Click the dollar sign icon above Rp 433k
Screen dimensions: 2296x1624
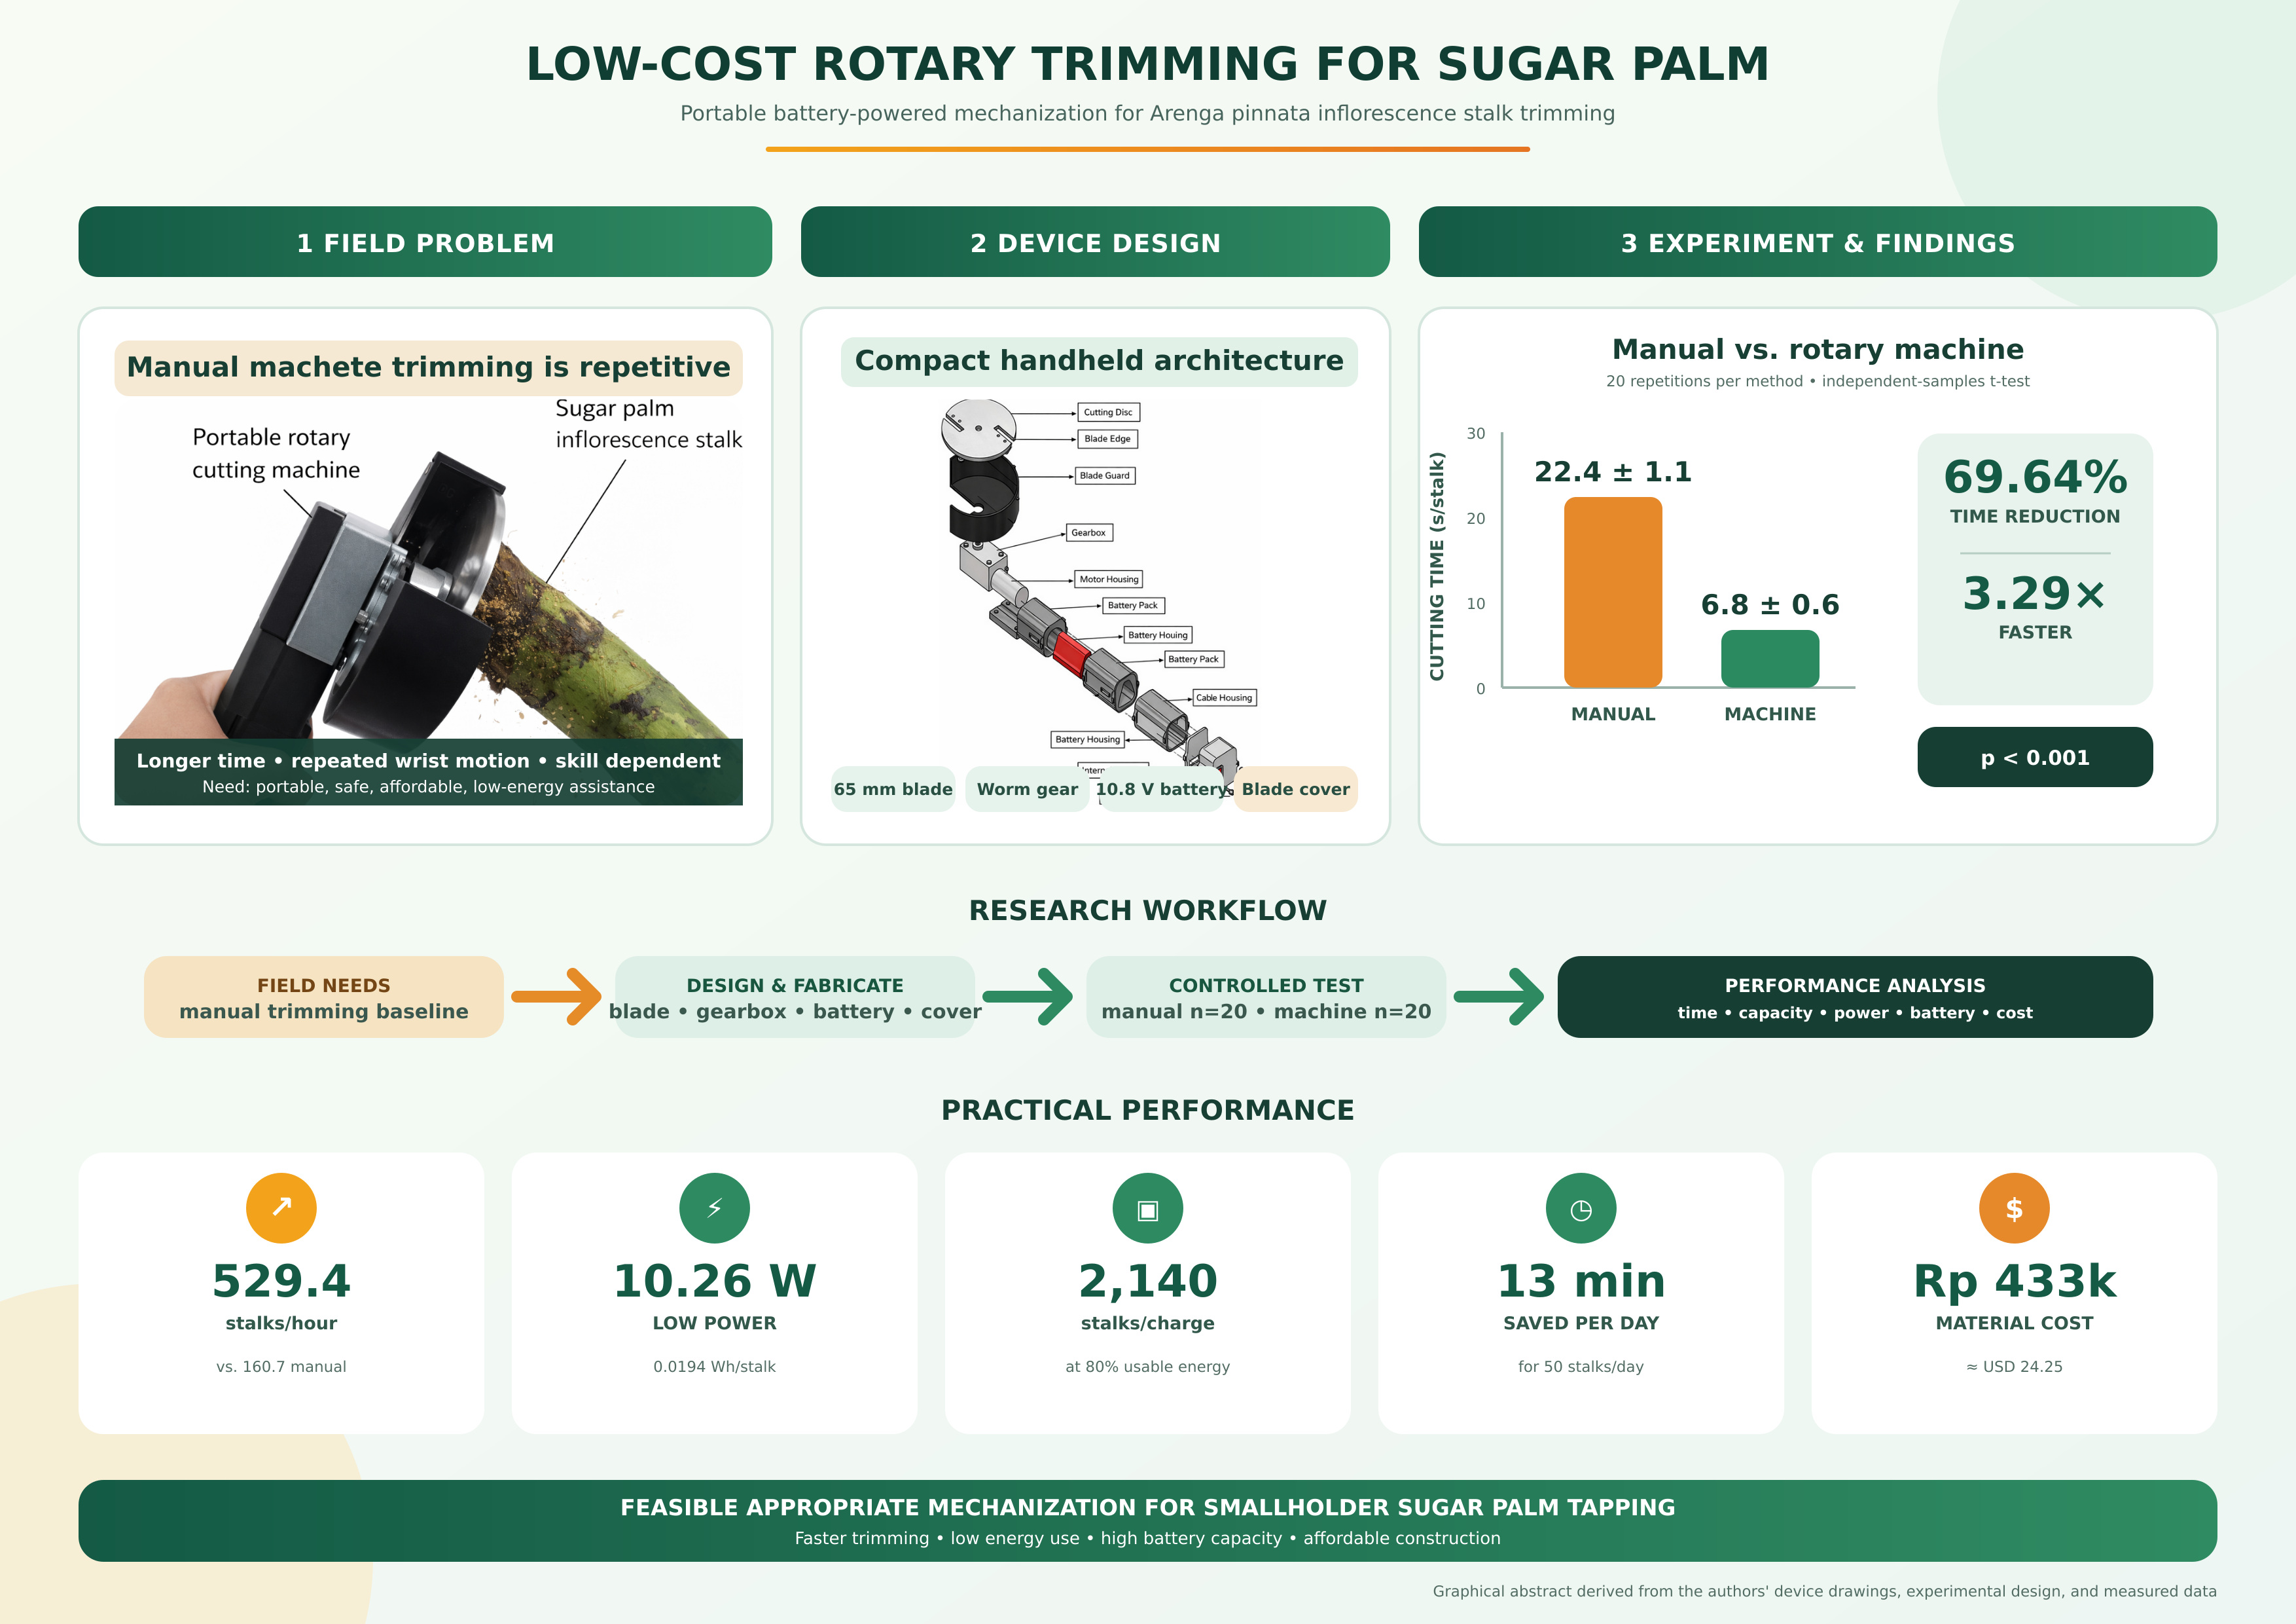point(2014,1208)
